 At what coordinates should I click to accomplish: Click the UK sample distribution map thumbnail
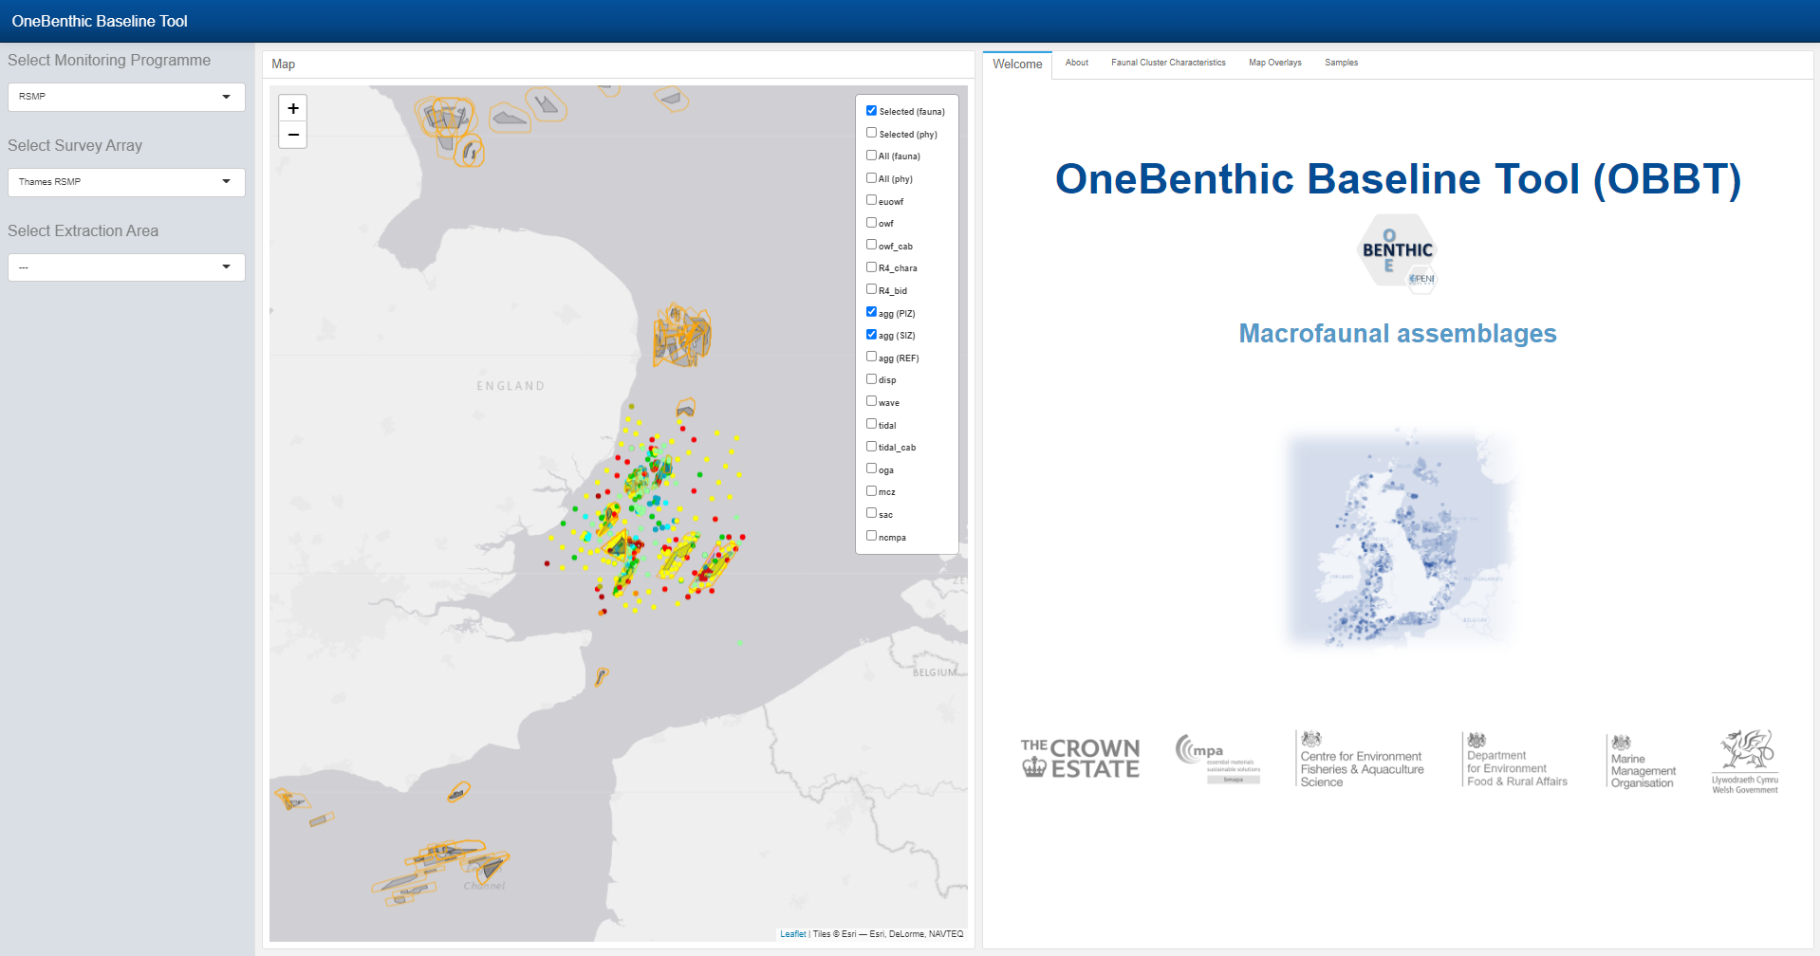point(1398,539)
